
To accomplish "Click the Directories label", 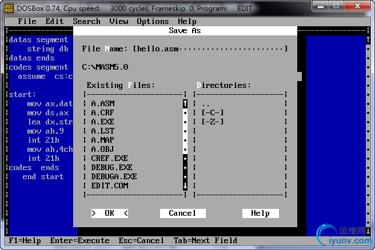I will pyautogui.click(x=224, y=85).
